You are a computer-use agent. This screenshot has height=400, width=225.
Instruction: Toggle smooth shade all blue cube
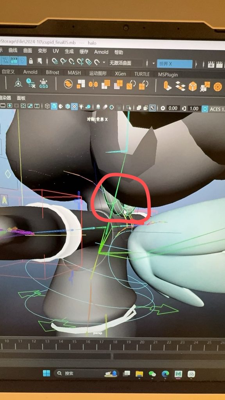click(x=54, y=106)
